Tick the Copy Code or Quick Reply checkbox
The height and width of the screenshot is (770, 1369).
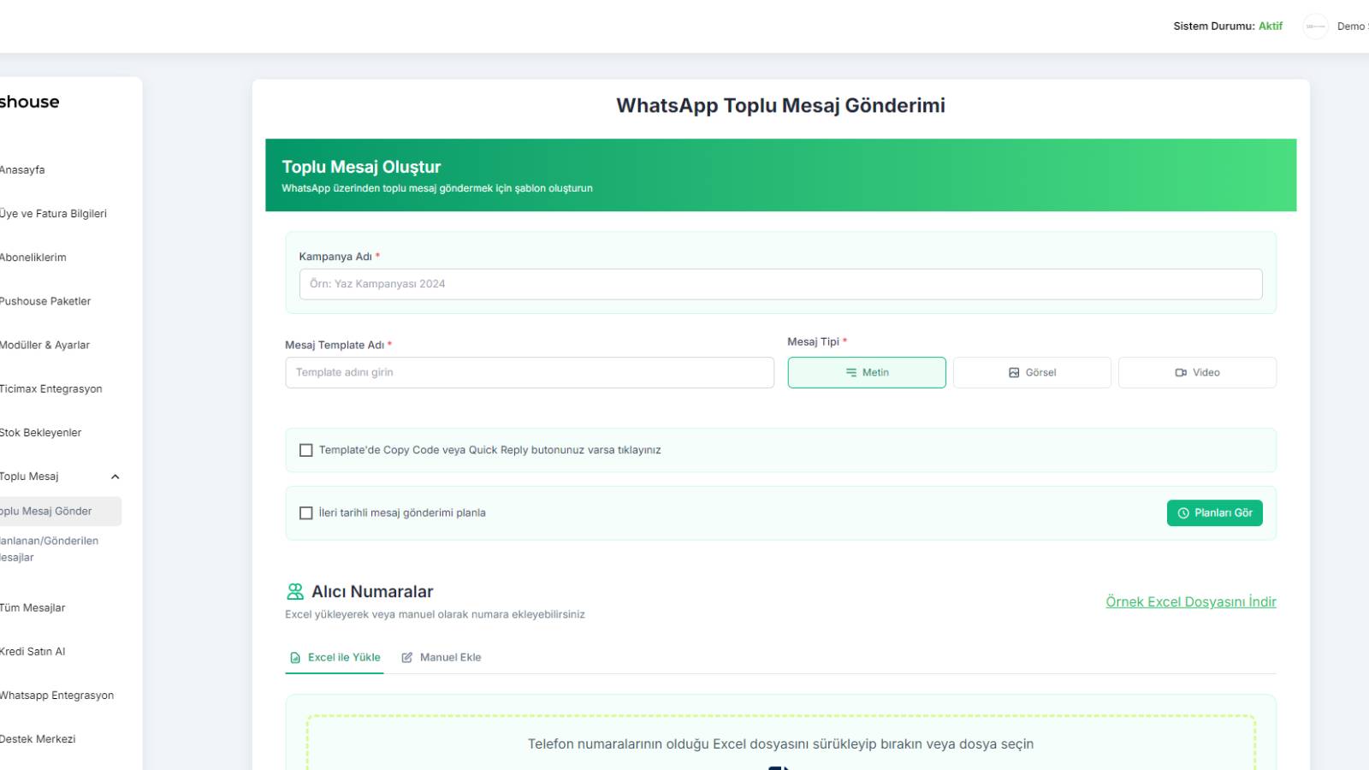[x=305, y=450]
